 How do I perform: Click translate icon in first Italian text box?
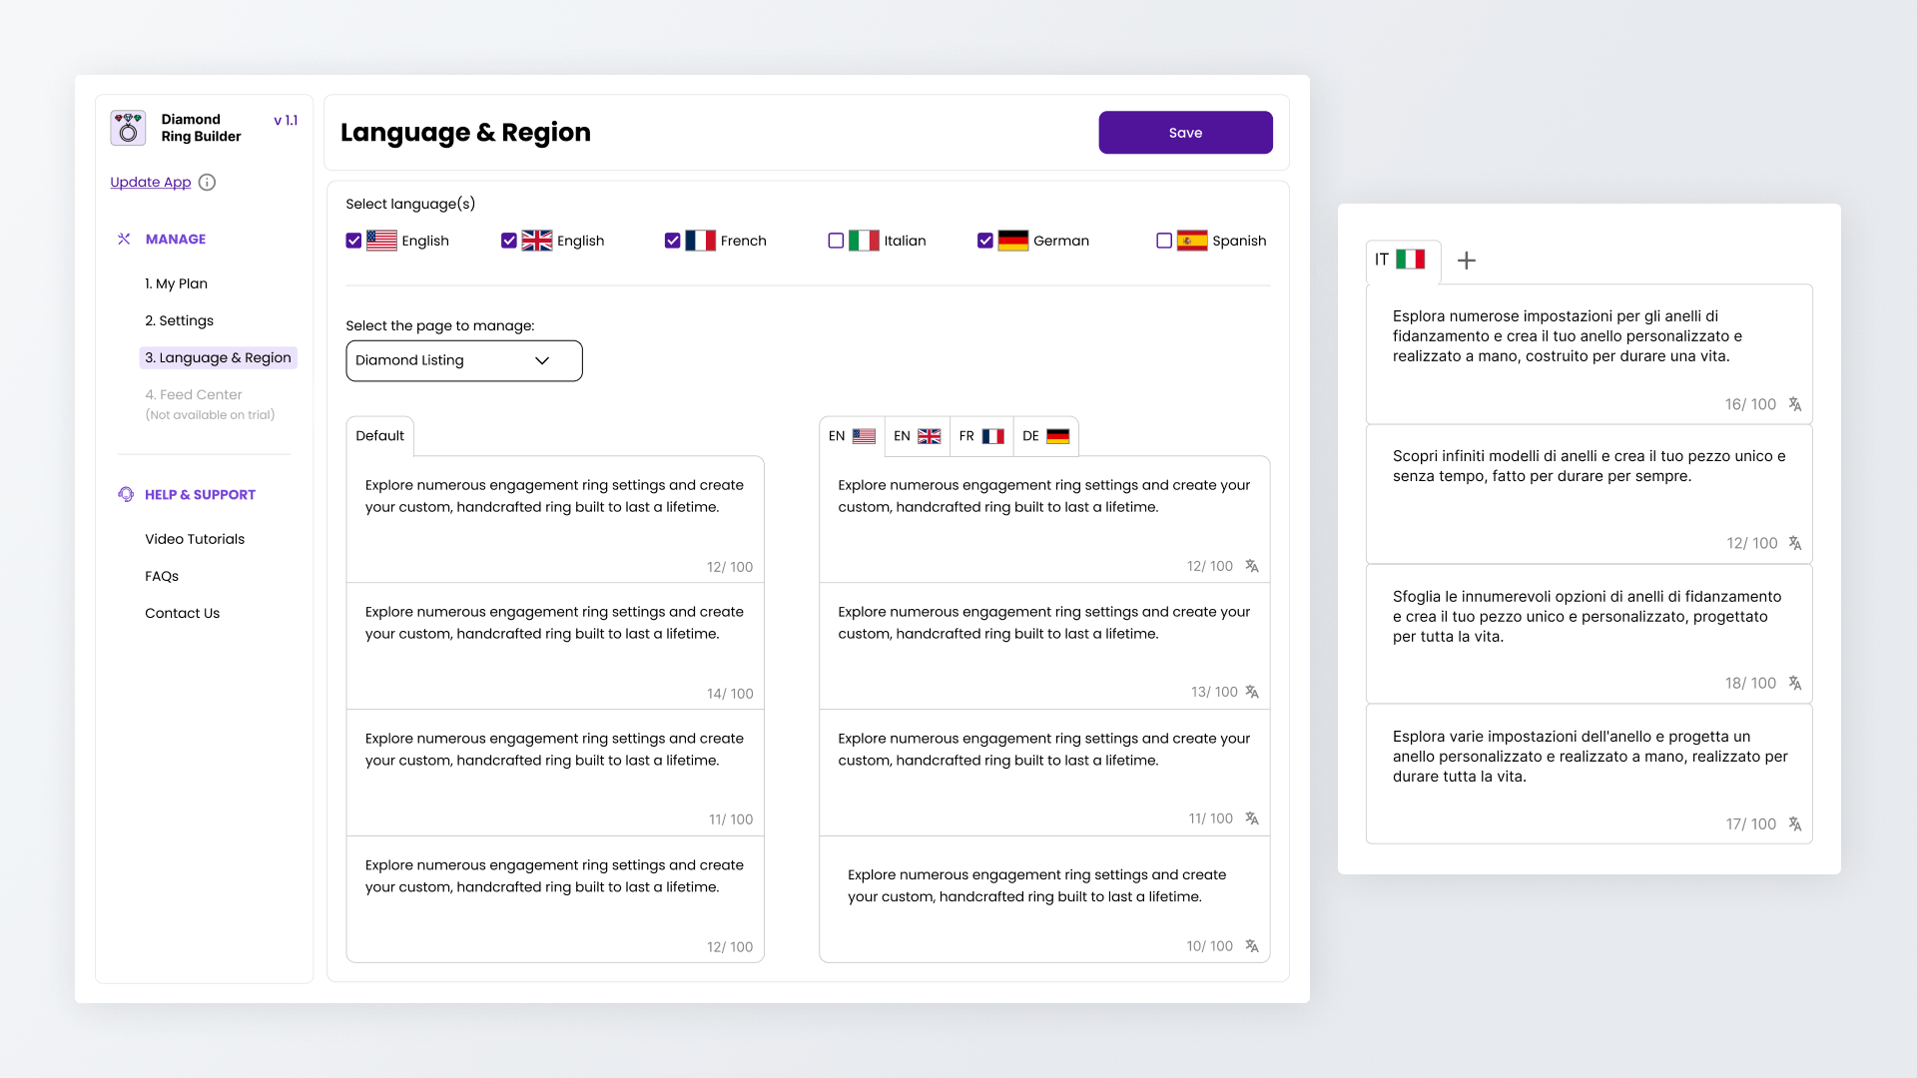tap(1794, 404)
